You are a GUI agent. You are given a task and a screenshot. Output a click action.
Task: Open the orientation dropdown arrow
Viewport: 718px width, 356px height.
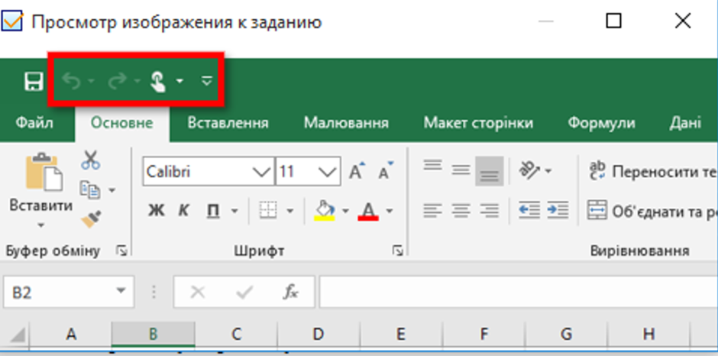tap(548, 171)
